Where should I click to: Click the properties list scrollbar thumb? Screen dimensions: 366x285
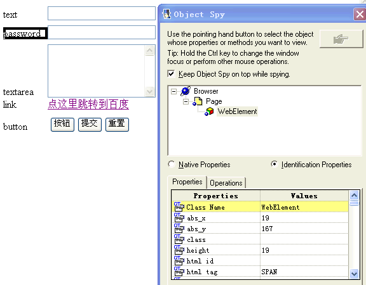(x=355, y=203)
